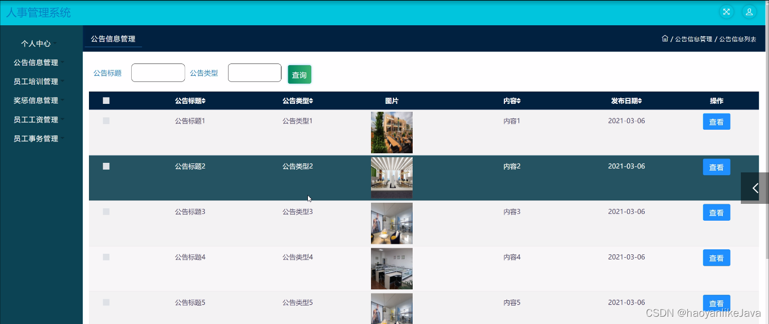
Task: Click the 图片 column header
Action: click(392, 101)
